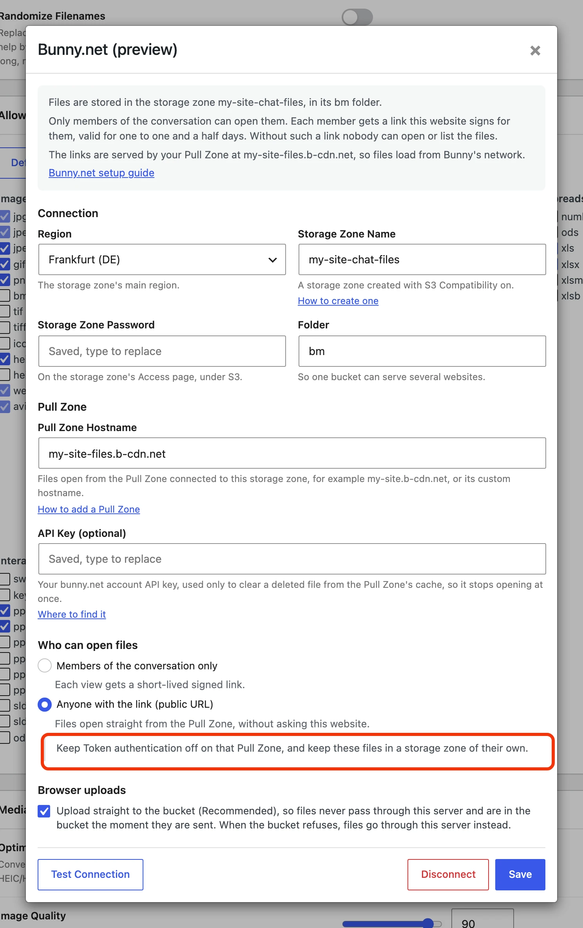The height and width of the screenshot is (928, 583).
Task: Click the red Disconnect button
Action: click(x=448, y=874)
